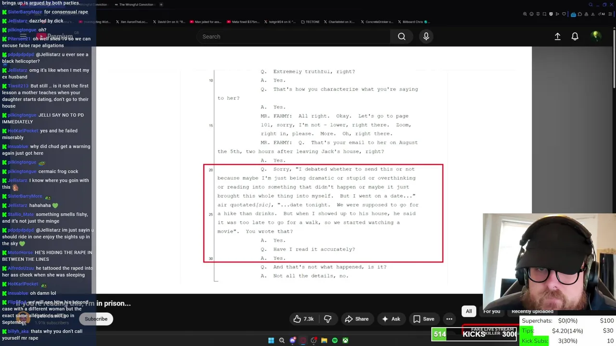Viewport: 616px width, 346px height.
Task: Open the ConcreteDrinker bookmark
Action: 377,22
